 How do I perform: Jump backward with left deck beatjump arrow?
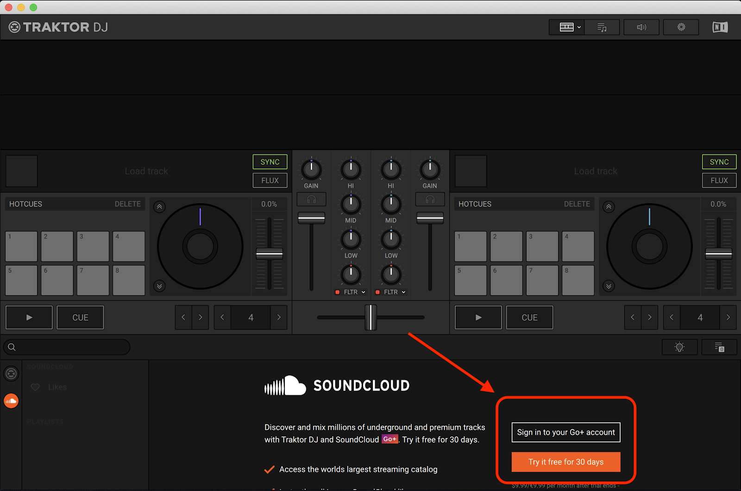coord(183,317)
